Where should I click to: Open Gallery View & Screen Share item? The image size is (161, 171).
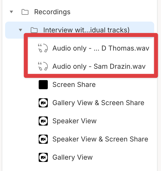pyautogui.click(x=98, y=103)
